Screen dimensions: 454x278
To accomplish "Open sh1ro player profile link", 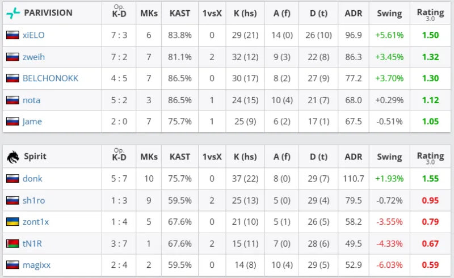I will click(x=34, y=200).
